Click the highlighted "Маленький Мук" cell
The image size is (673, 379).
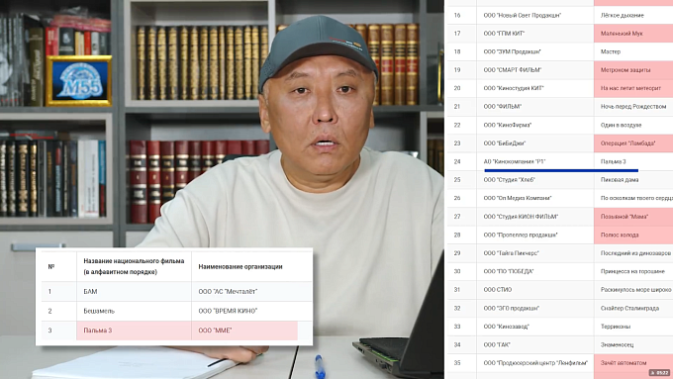click(633, 34)
